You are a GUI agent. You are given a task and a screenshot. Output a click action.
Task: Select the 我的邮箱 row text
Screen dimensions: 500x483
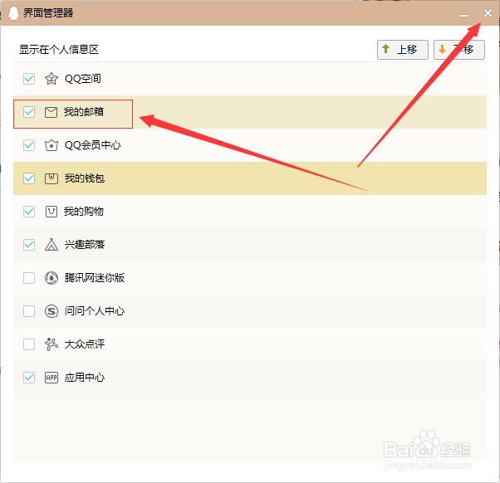click(x=84, y=112)
